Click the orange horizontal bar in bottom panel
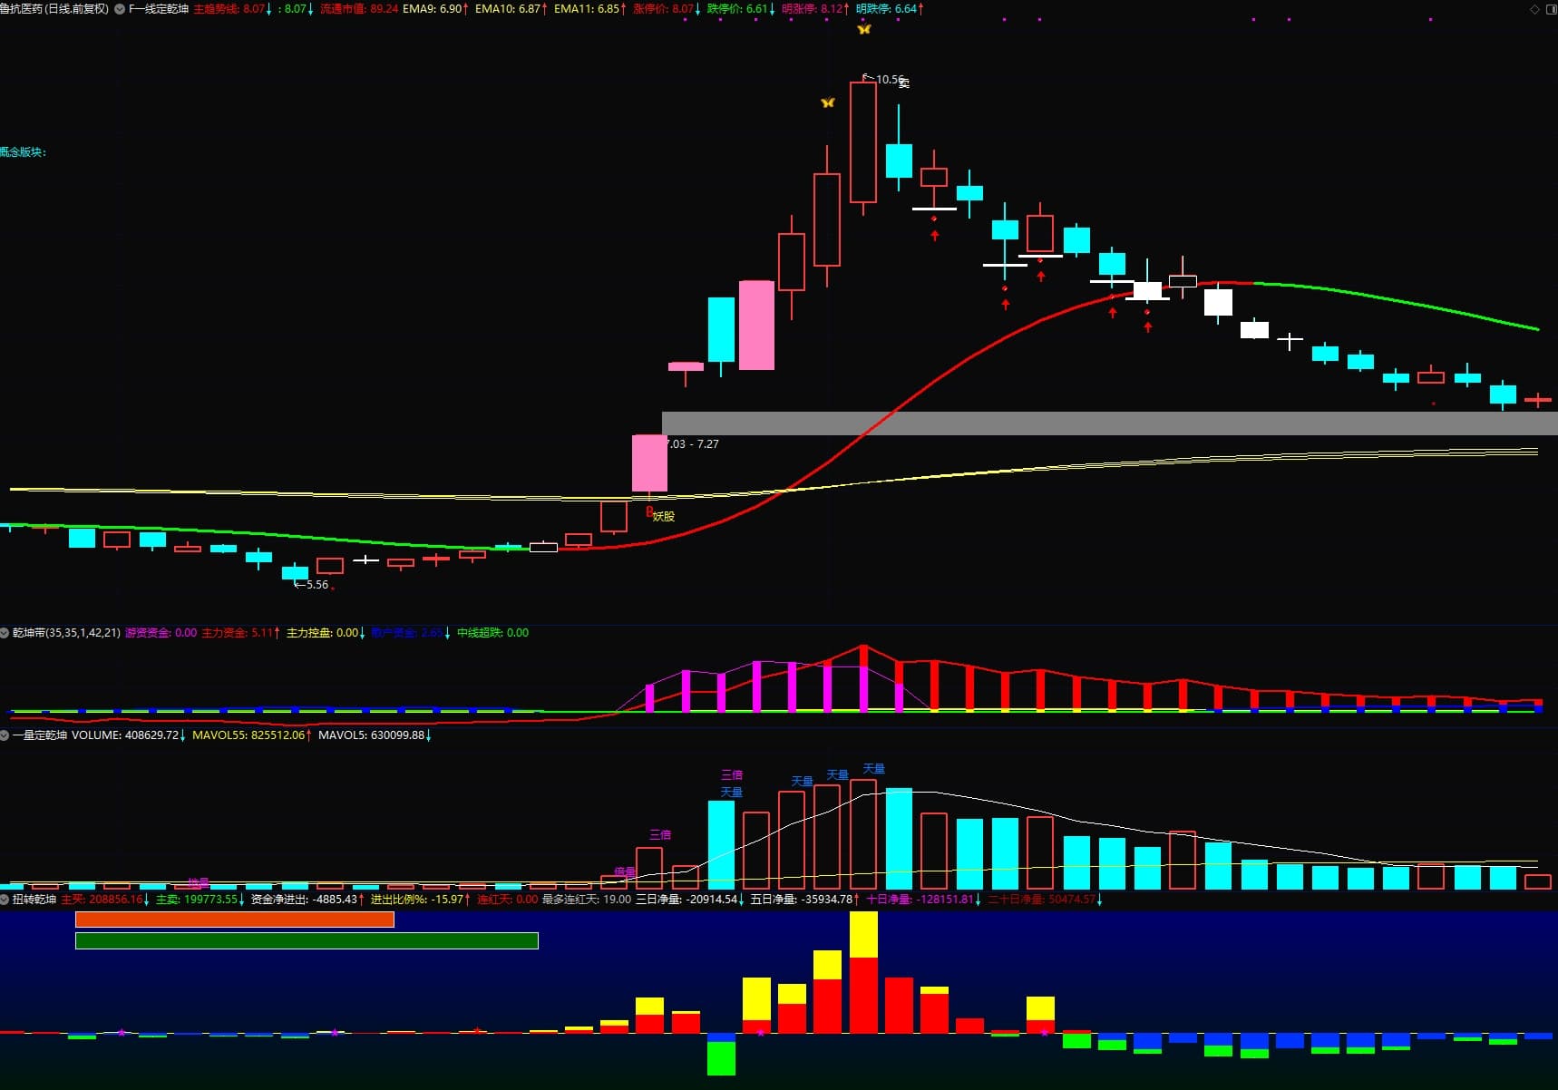 [234, 920]
